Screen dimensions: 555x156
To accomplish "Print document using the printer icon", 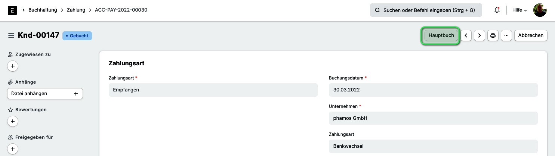I will pos(493,35).
